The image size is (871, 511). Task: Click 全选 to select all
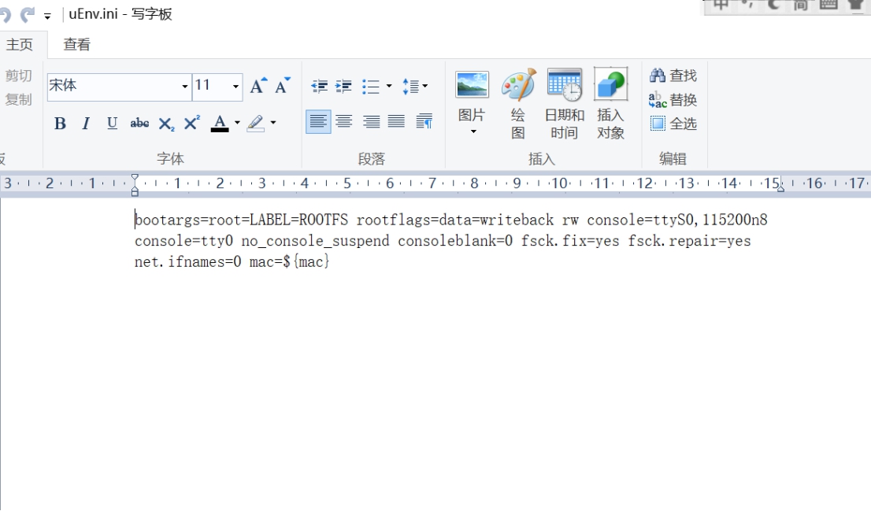pos(673,124)
